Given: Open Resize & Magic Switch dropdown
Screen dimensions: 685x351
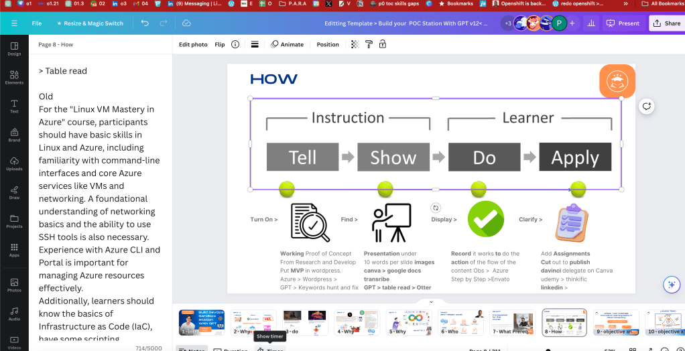Looking at the screenshot, I should [90, 23].
